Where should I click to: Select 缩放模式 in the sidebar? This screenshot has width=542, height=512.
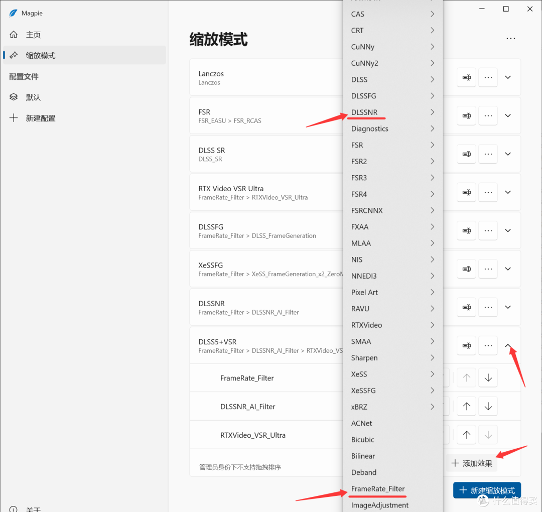coord(84,55)
